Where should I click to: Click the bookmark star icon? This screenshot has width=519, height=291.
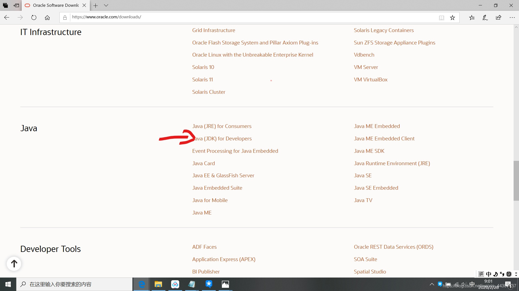point(452,17)
